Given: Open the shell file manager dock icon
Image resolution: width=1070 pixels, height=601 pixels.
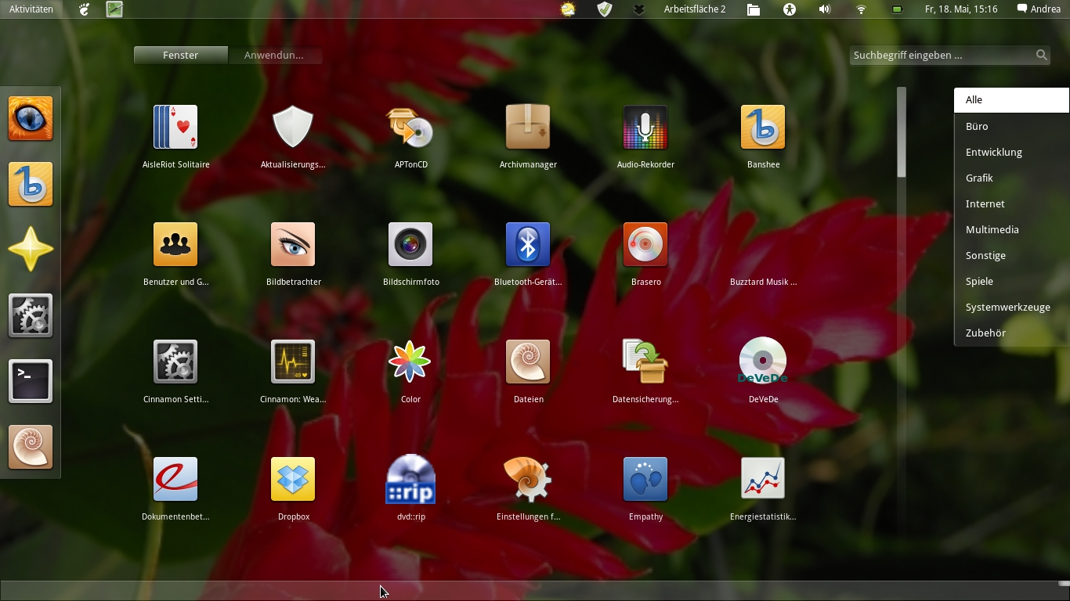Looking at the screenshot, I should coord(31,447).
